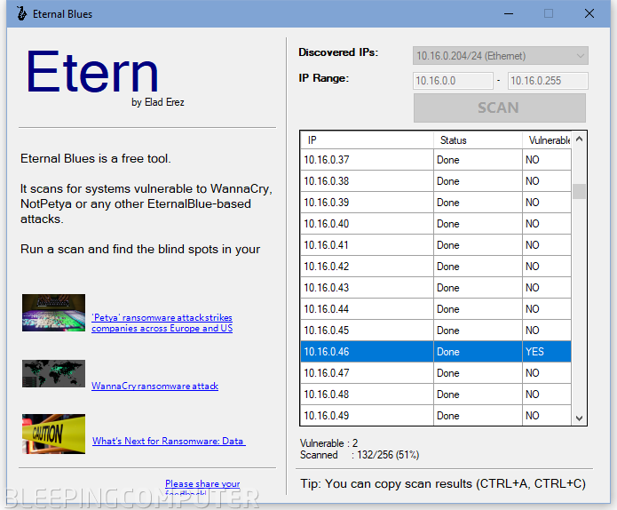
Task: Select the row for 10.16.0.44
Action: [436, 309]
